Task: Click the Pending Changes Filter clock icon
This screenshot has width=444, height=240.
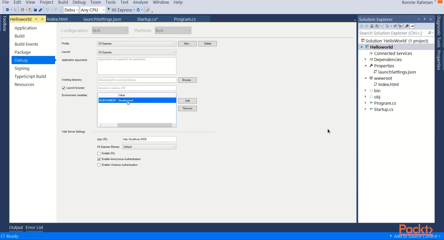Action: click(387, 26)
